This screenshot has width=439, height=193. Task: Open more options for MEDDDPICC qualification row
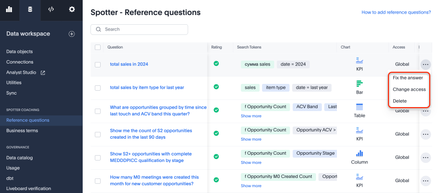point(425,158)
